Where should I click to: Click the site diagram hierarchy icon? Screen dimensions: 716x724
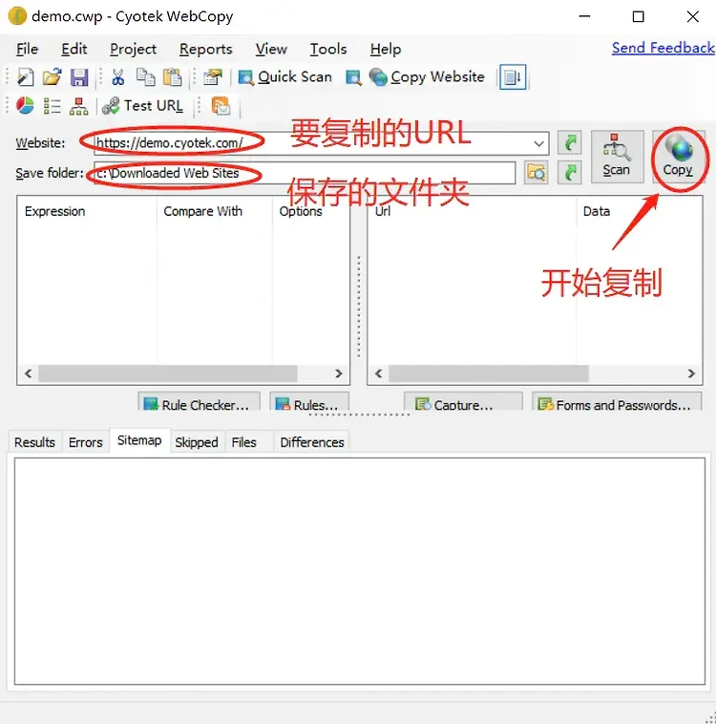point(79,106)
